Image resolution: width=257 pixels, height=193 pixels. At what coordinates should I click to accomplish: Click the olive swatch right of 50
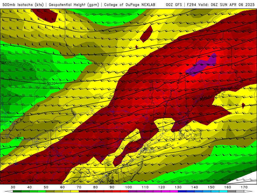(50, 191)
